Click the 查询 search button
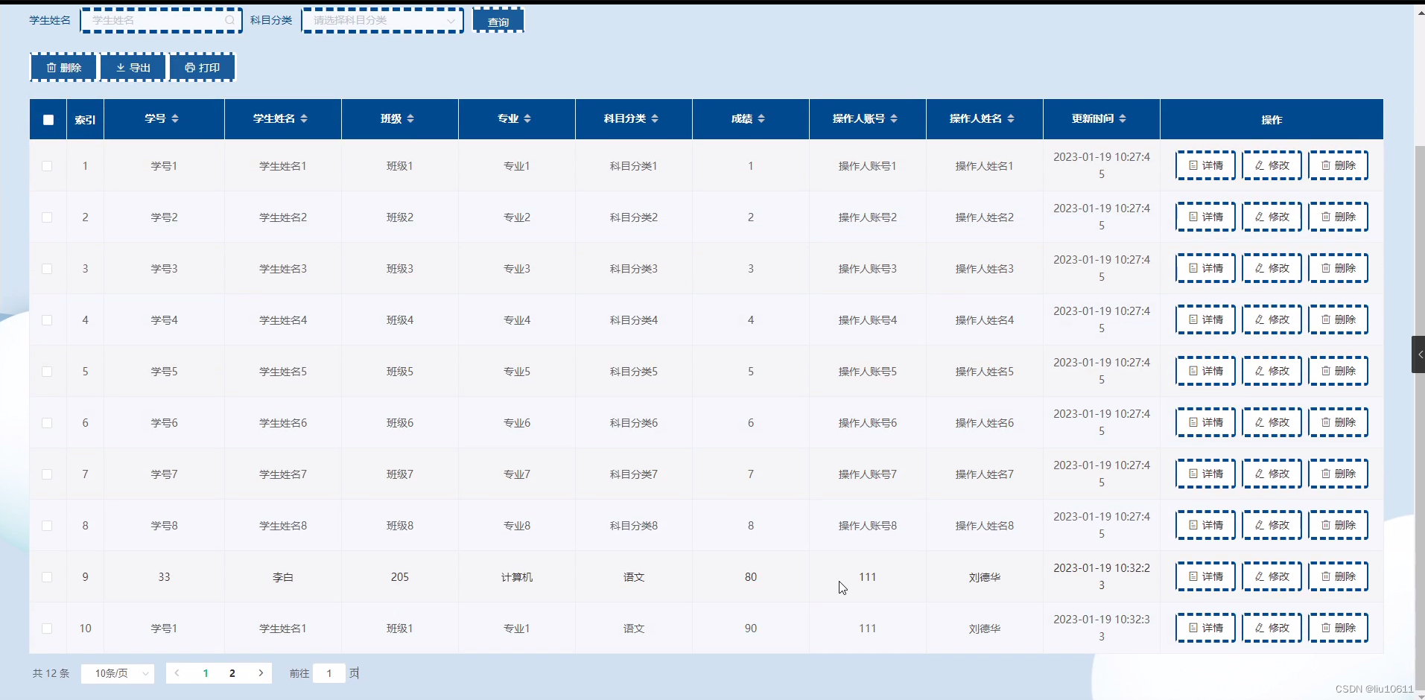This screenshot has height=700, width=1425. 498,21
